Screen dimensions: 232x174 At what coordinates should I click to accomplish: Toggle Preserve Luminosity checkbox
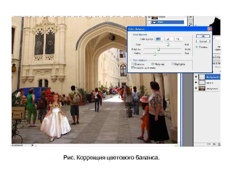pyautogui.click(x=133, y=68)
